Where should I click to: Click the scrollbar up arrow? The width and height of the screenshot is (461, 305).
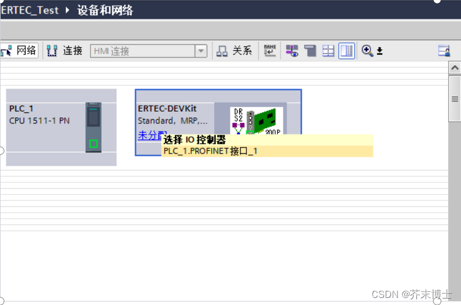point(455,68)
